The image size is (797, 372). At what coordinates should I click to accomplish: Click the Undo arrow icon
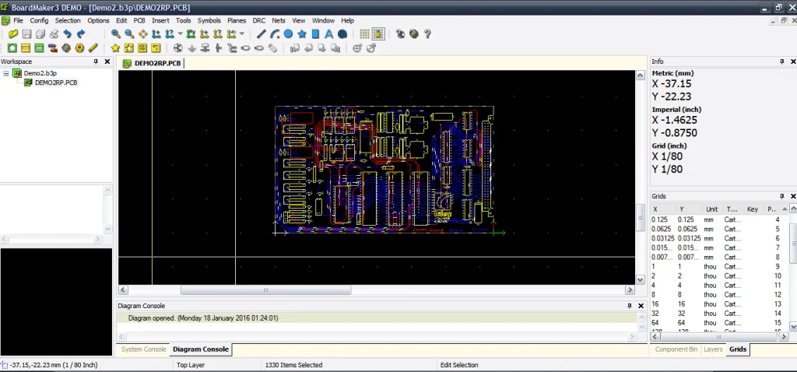point(68,34)
